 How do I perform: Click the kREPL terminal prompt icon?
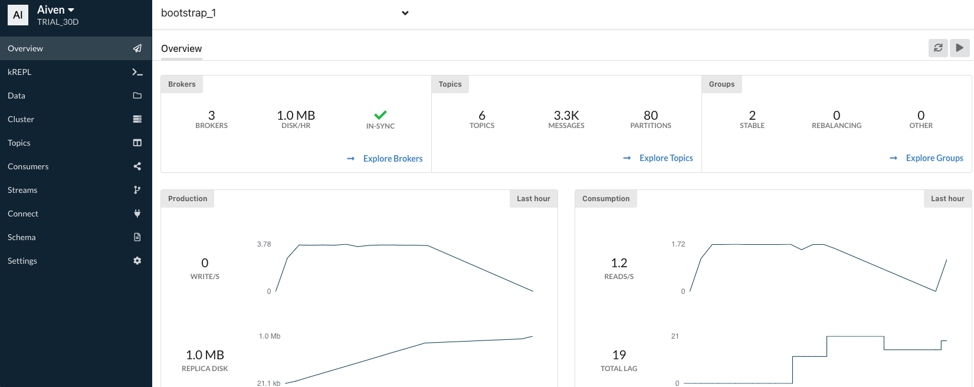137,72
